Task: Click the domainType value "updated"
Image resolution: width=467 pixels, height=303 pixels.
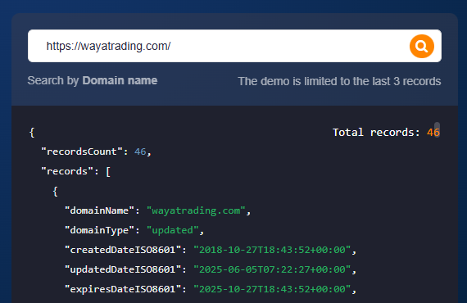Action: pos(172,230)
